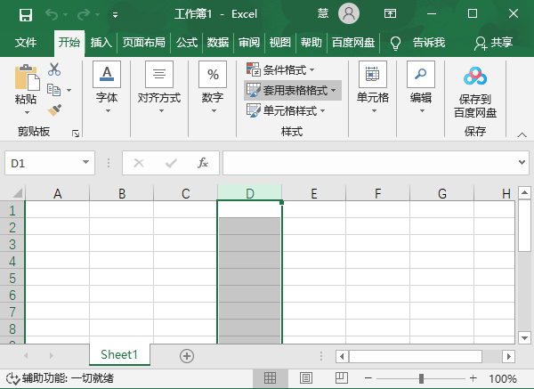
Task: Click the 共享 share button
Action: (494, 42)
